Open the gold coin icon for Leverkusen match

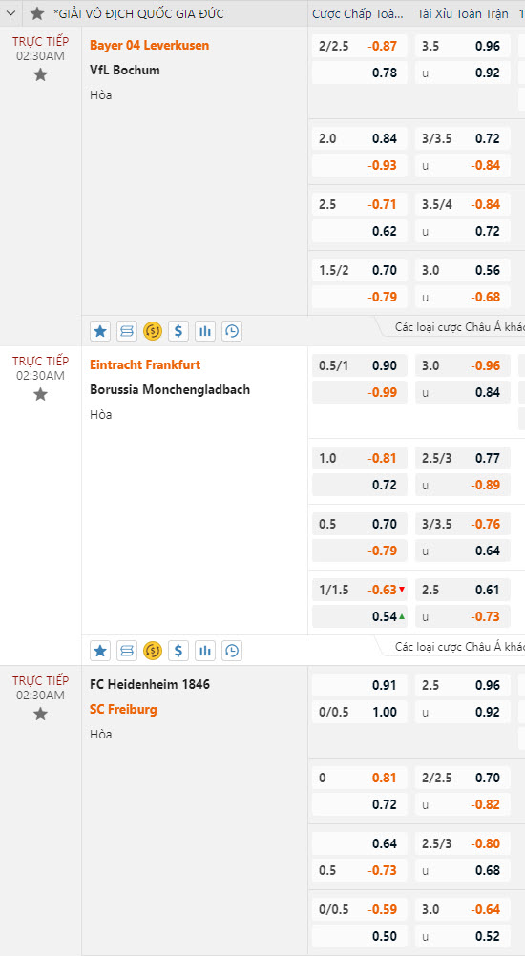(x=153, y=331)
